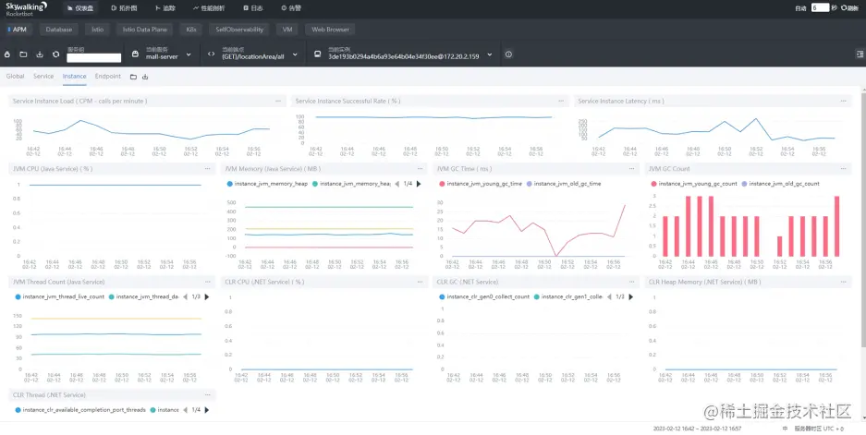Screen dimensions: 866x435
Task: Switch to the Service tab
Action: tap(43, 76)
